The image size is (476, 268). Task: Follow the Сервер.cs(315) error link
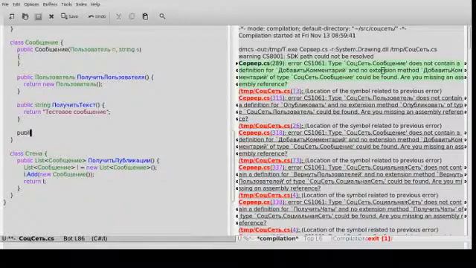click(262, 98)
